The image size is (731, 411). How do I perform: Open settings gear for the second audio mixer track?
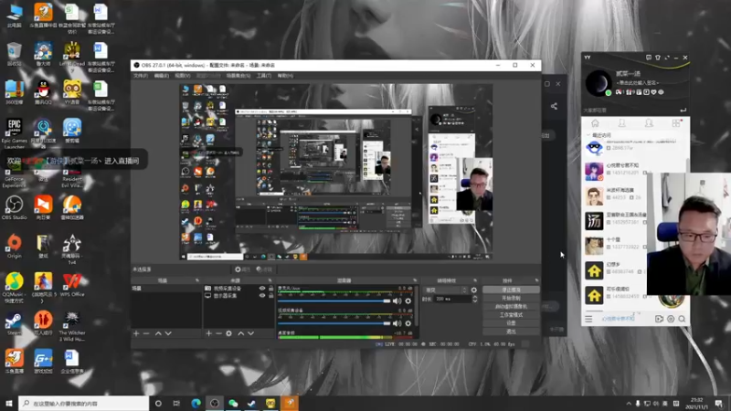(x=408, y=323)
